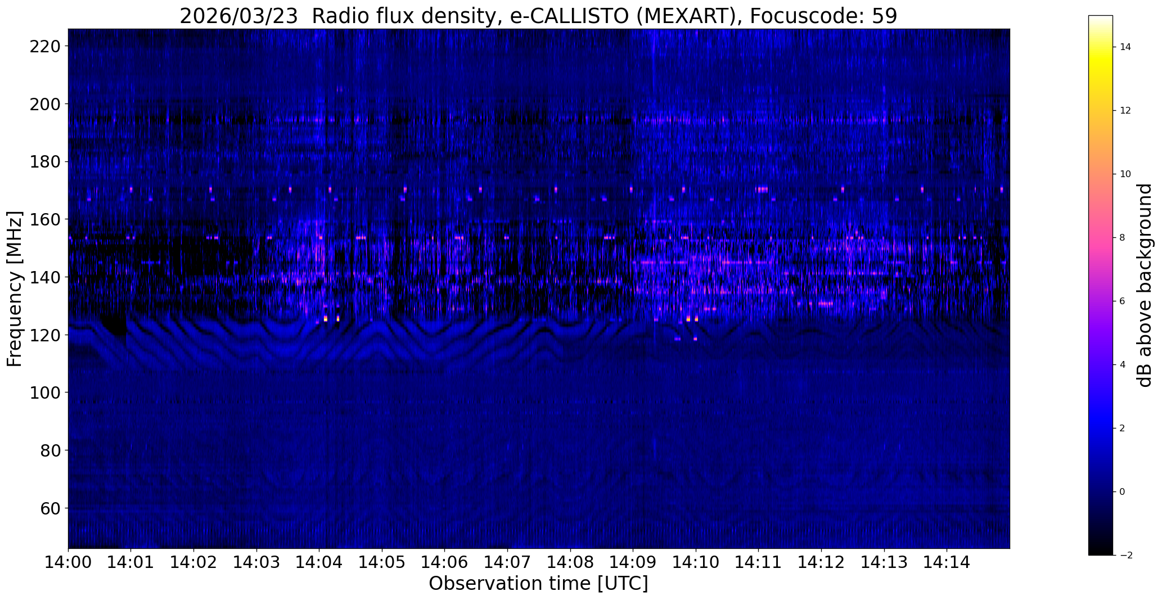
Task: Click the 80 frequency tick label
Action: click(x=52, y=450)
